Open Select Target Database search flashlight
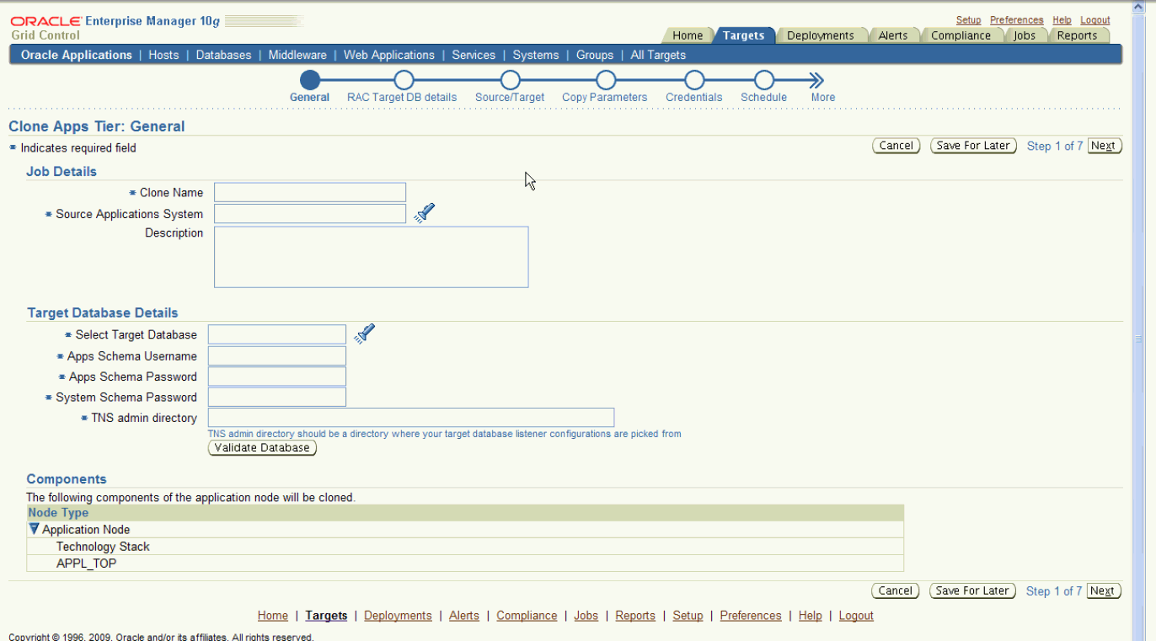 point(364,334)
